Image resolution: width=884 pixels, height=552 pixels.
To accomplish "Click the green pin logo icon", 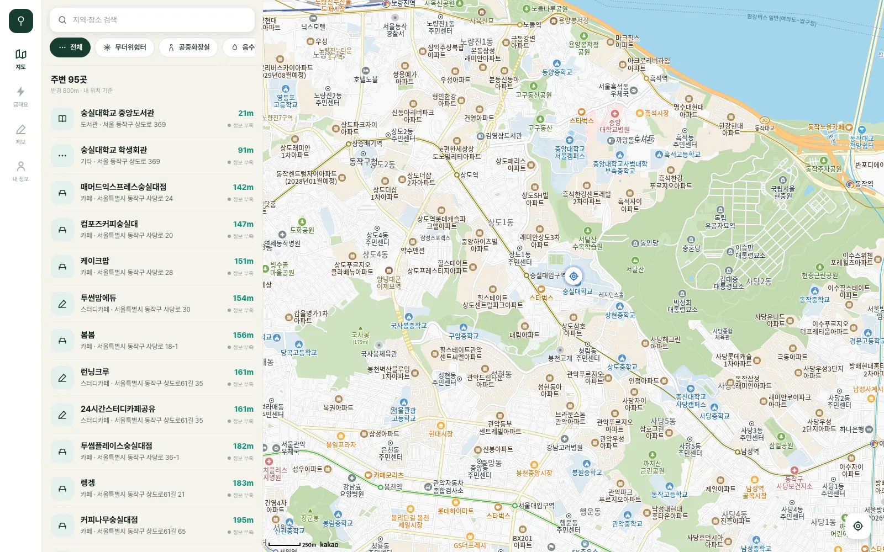I will tap(21, 21).
